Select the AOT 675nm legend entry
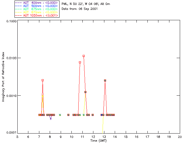This screenshot has height=148, width=185. (x=37, y=9)
